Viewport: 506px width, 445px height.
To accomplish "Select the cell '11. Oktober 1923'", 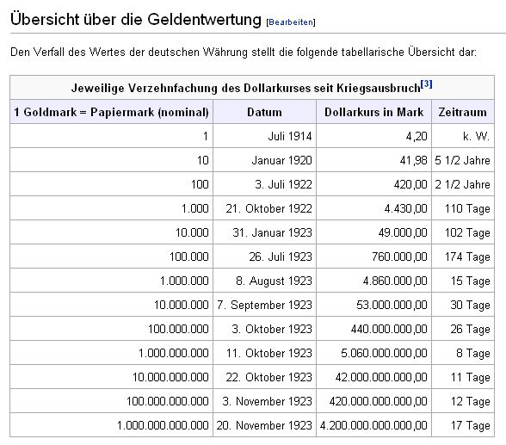I will tap(264, 353).
